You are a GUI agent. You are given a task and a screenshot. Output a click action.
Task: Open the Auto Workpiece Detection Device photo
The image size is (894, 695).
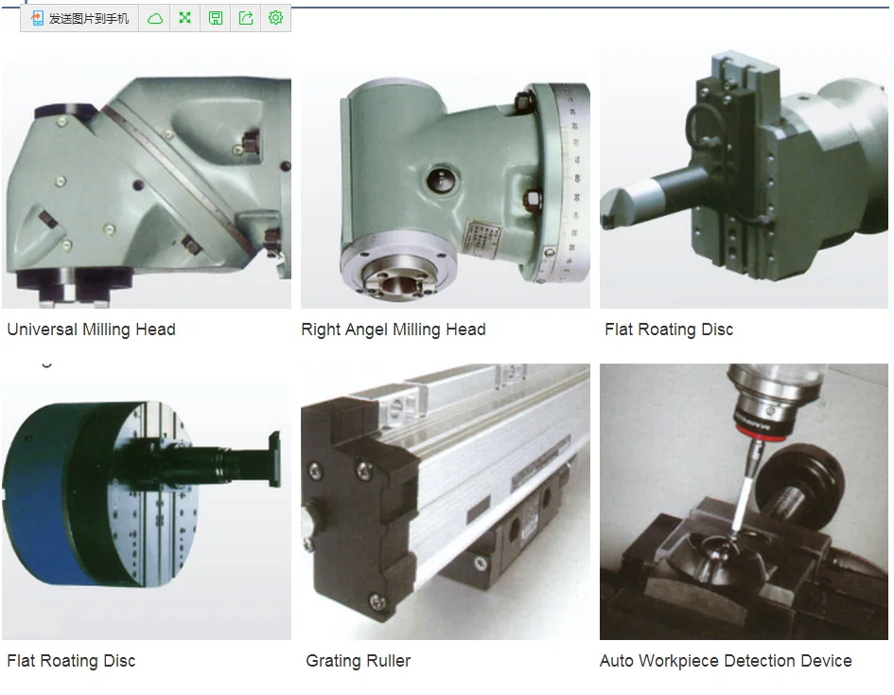tap(744, 502)
